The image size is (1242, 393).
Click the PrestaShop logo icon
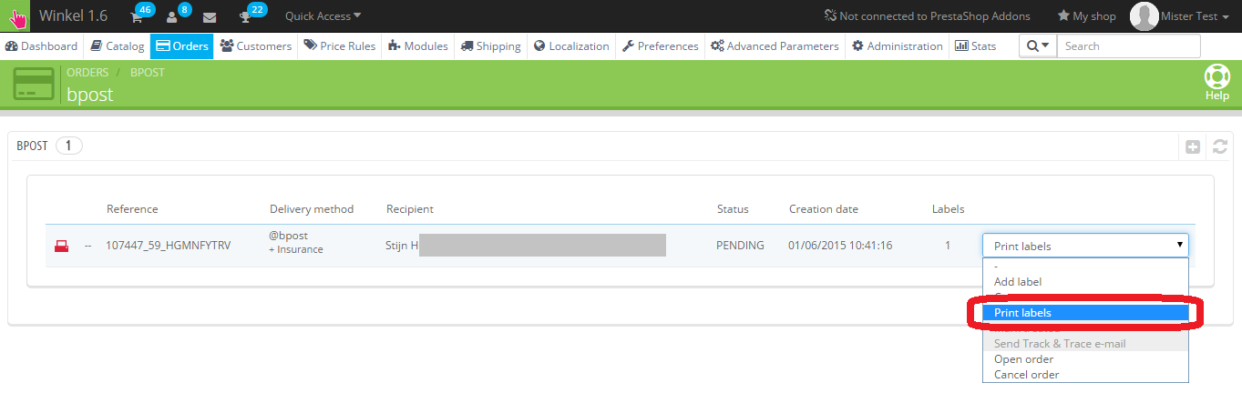(16, 16)
